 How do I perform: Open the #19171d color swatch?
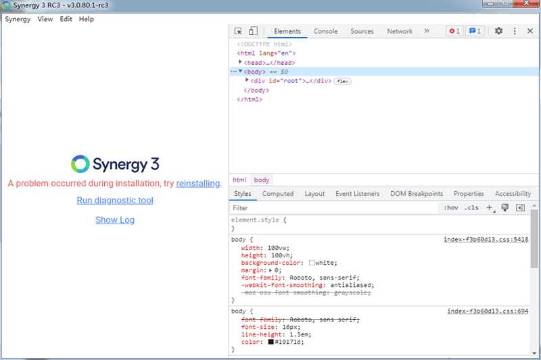[x=271, y=342]
